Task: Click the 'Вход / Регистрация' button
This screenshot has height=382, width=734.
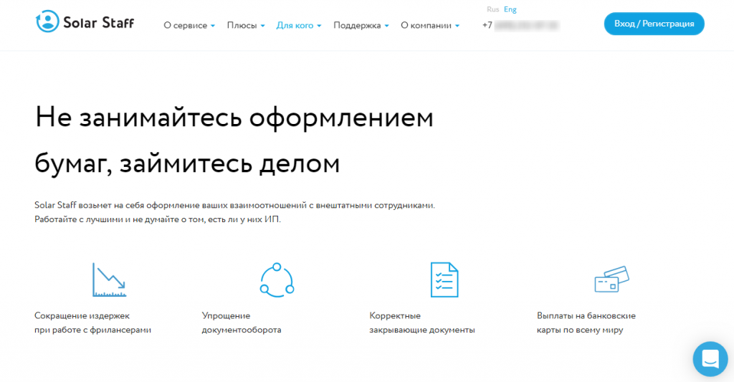Action: click(654, 24)
